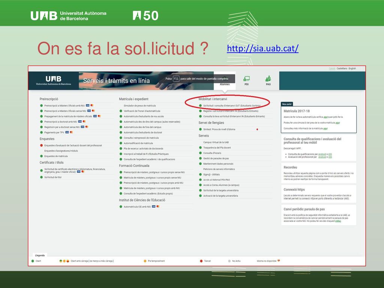Open Preinscripció a doctorat amb NIU
Screen dimensions: 384x288
tap(60, 122)
